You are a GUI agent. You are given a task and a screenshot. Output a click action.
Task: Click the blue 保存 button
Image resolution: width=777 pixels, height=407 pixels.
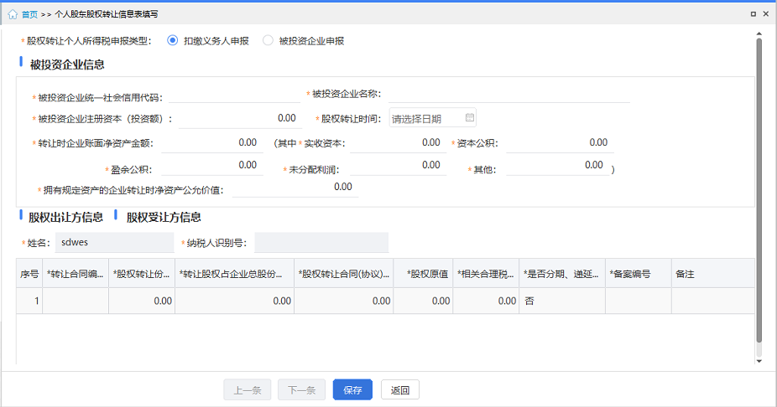352,389
